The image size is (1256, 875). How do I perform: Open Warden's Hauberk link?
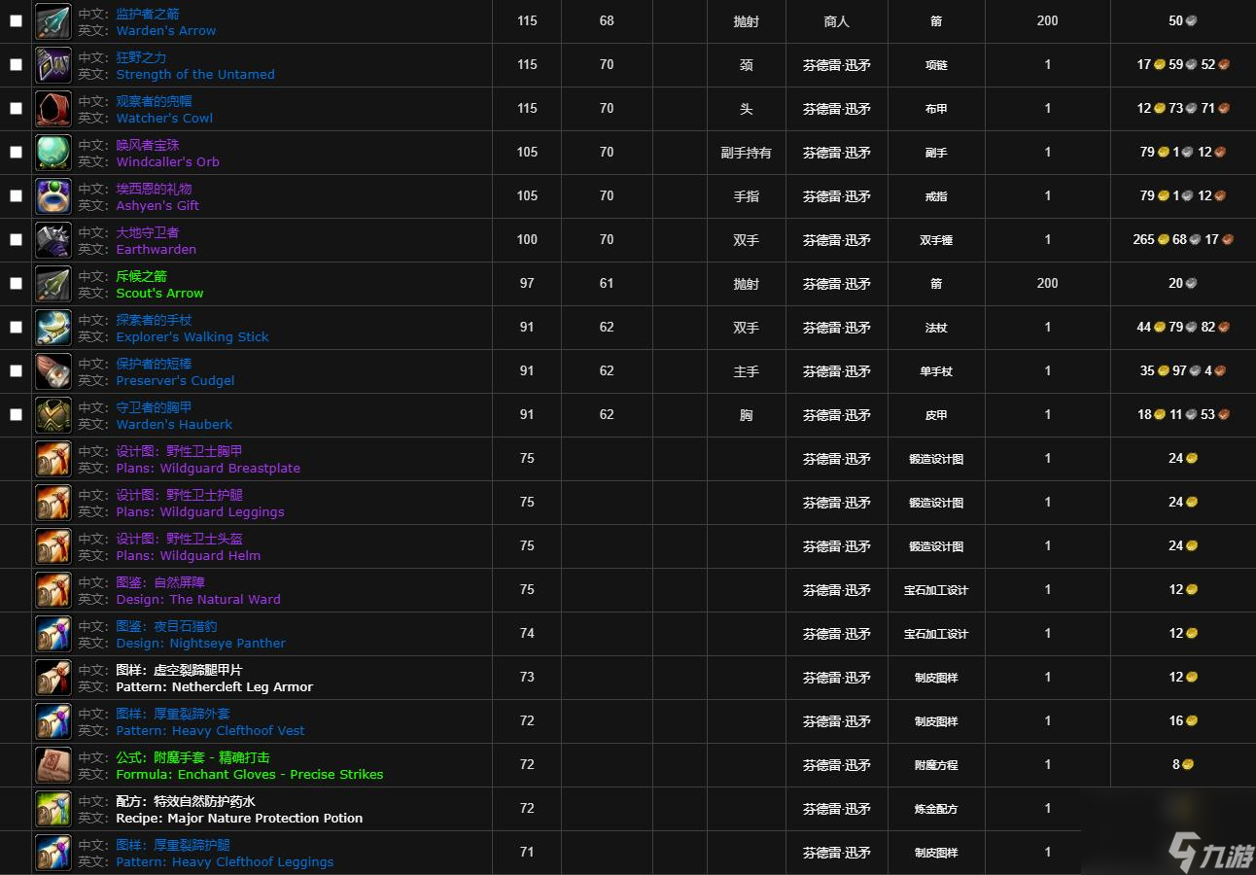click(174, 424)
